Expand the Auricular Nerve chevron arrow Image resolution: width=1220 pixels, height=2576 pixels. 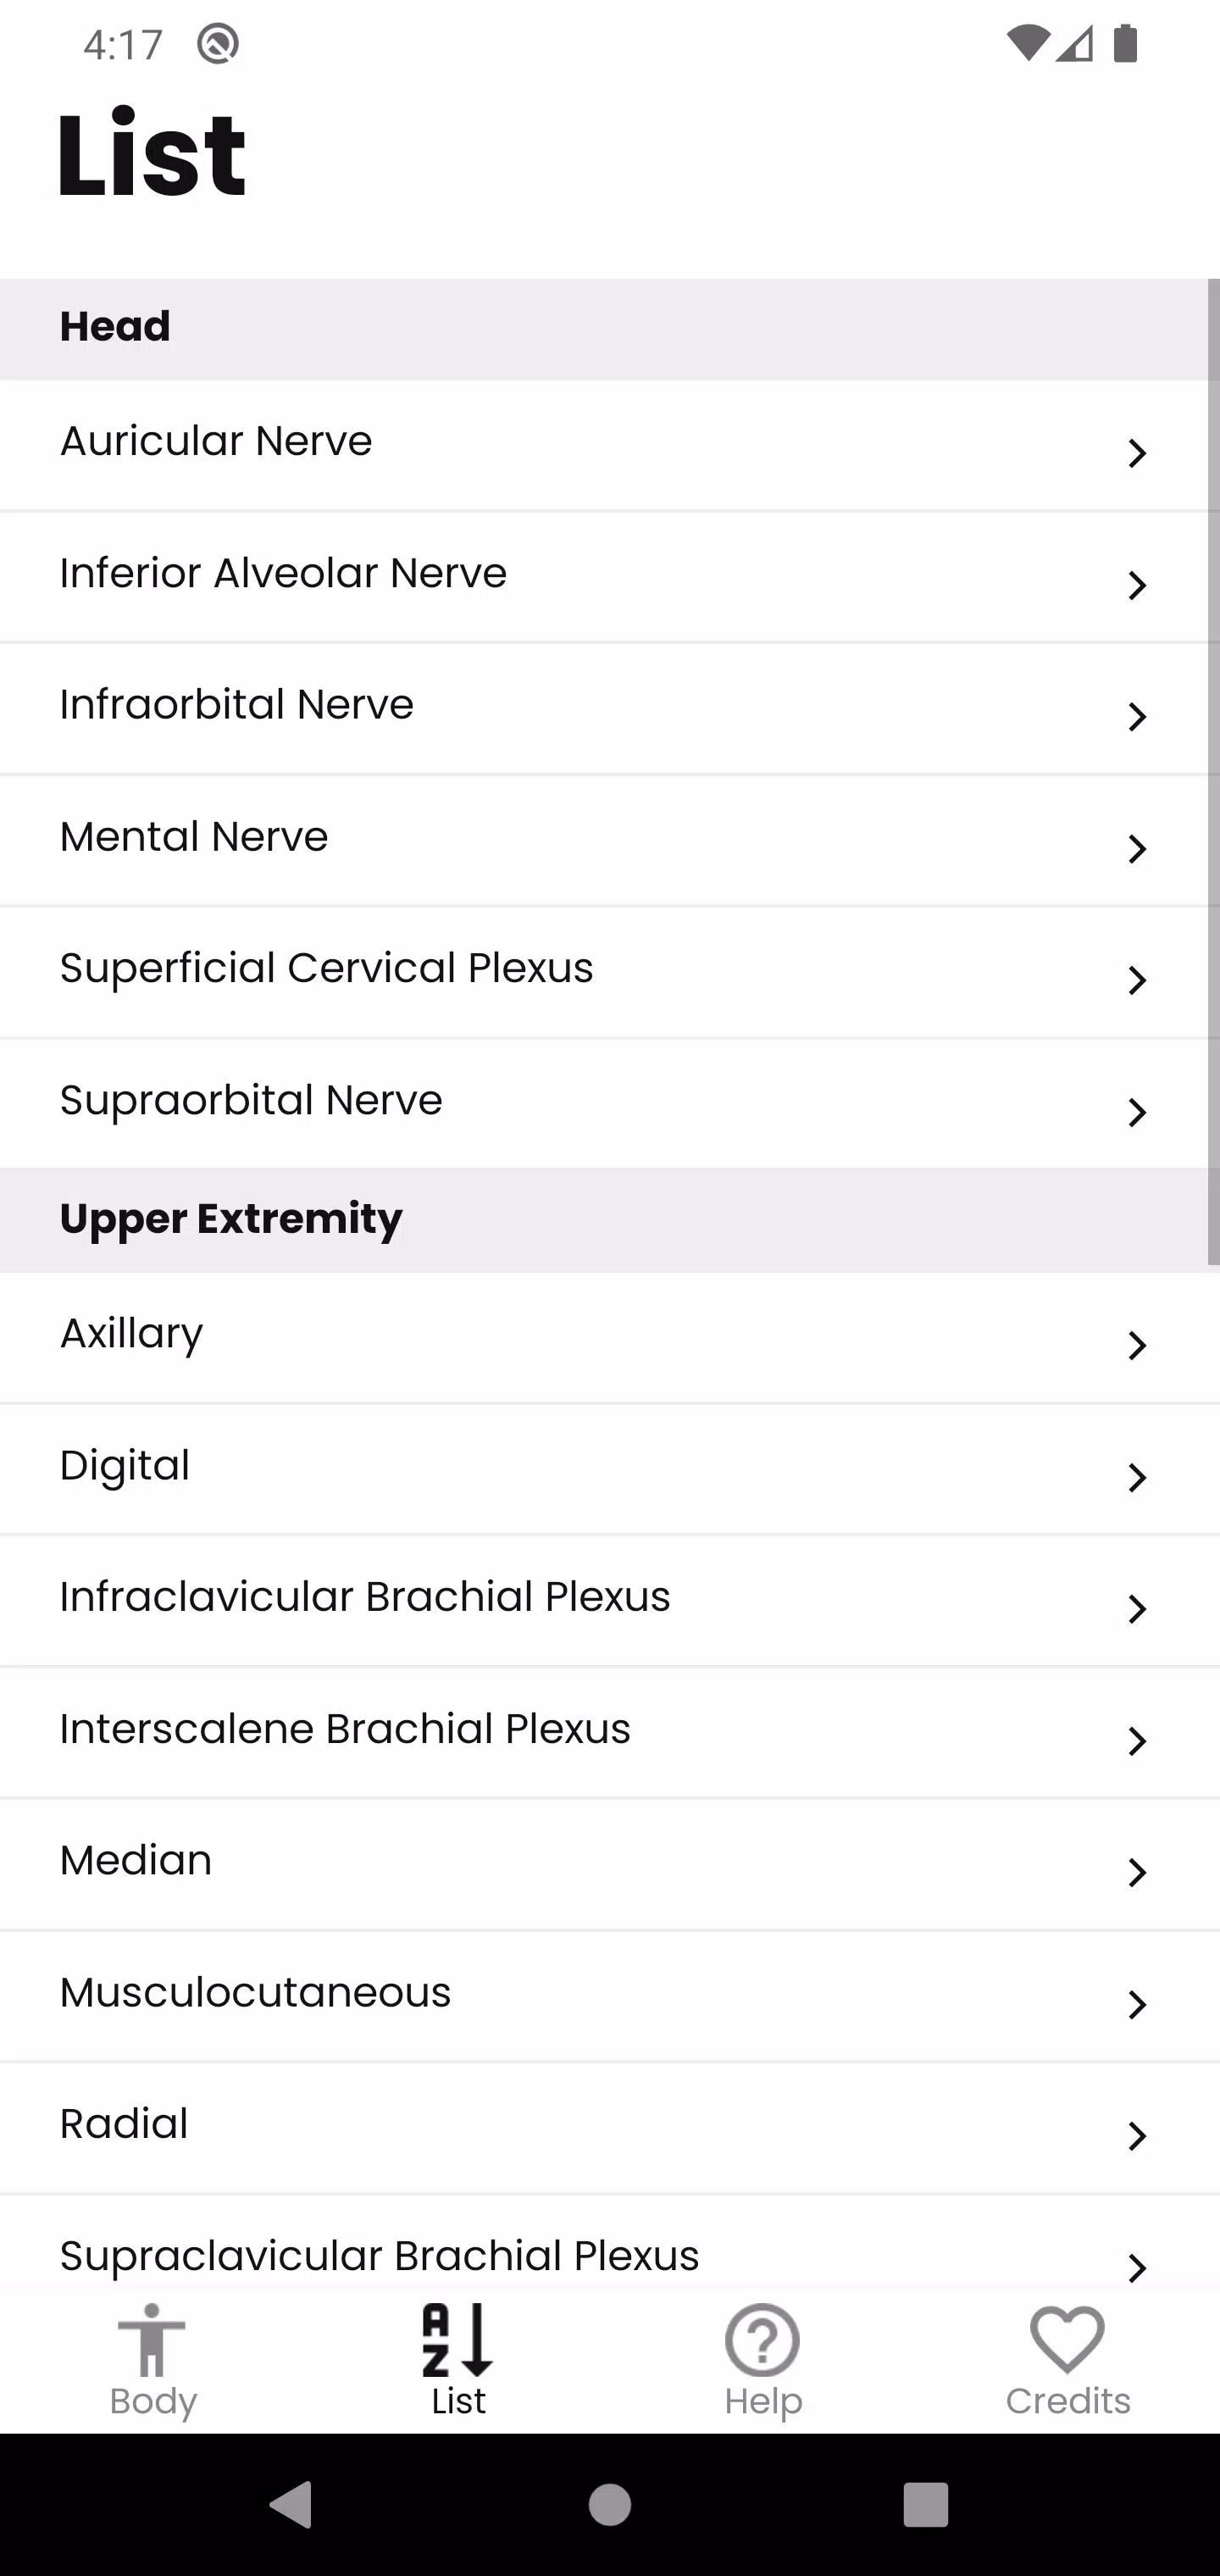click(x=1137, y=453)
